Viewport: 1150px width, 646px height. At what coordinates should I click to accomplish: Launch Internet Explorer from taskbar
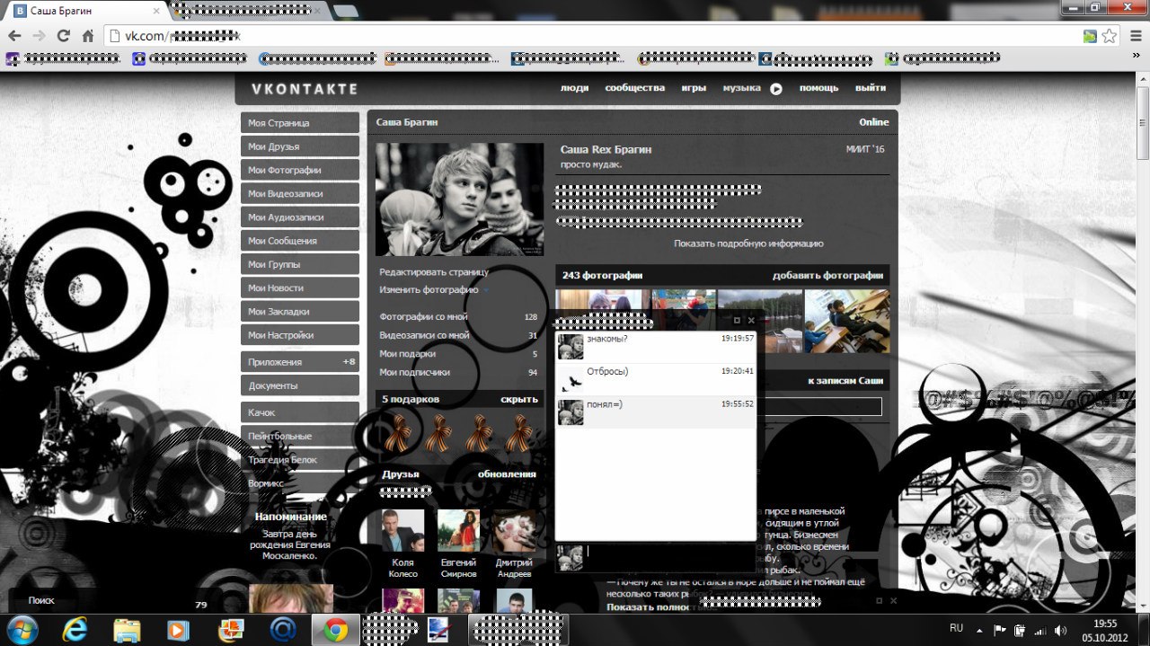pos(75,631)
